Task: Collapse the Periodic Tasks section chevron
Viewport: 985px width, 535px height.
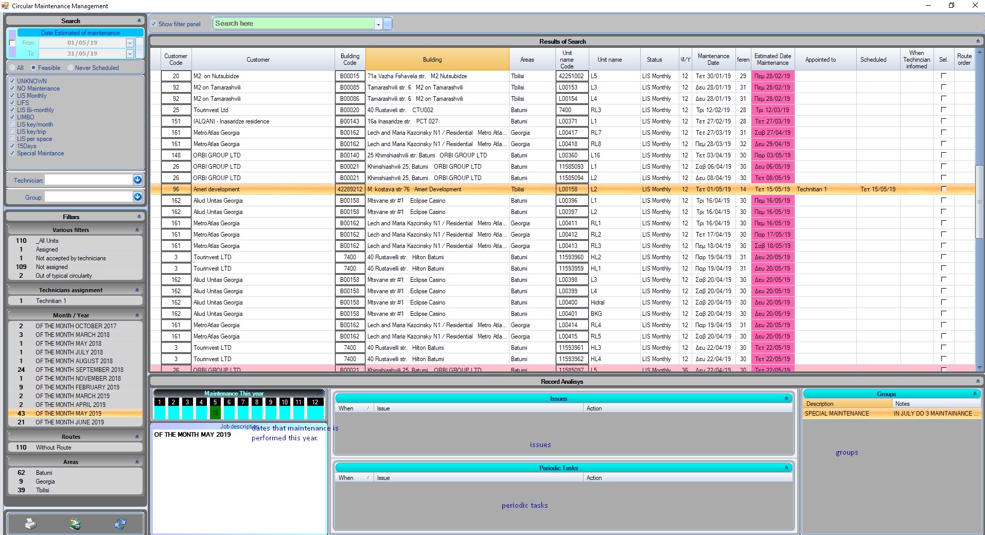Action: tap(786, 468)
